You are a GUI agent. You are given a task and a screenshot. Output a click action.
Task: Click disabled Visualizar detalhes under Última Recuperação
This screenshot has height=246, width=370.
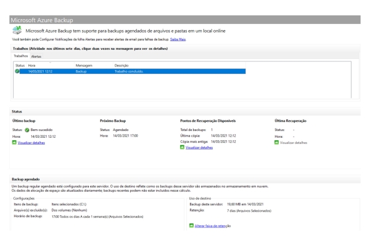(x=294, y=143)
